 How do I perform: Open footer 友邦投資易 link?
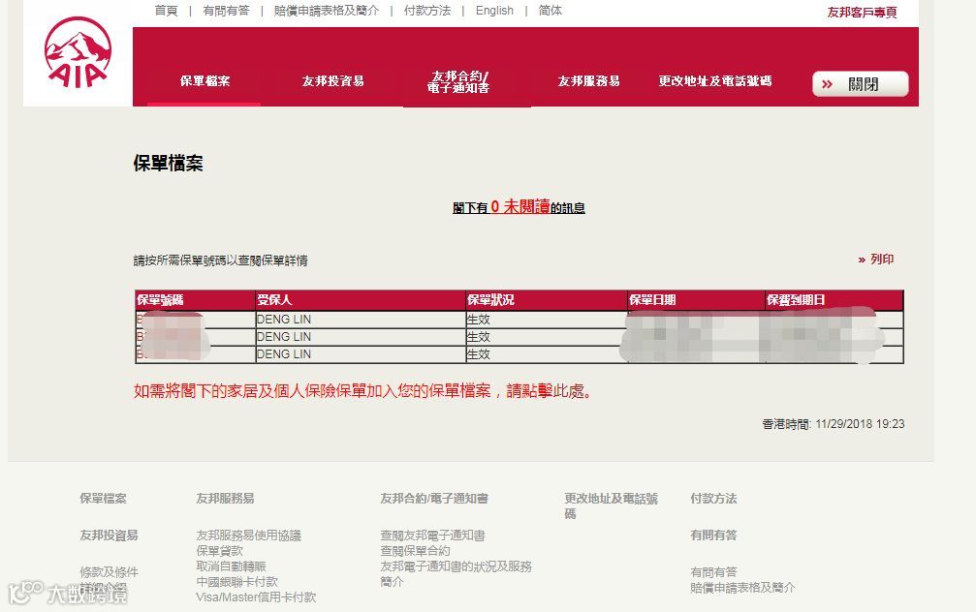[x=109, y=535]
